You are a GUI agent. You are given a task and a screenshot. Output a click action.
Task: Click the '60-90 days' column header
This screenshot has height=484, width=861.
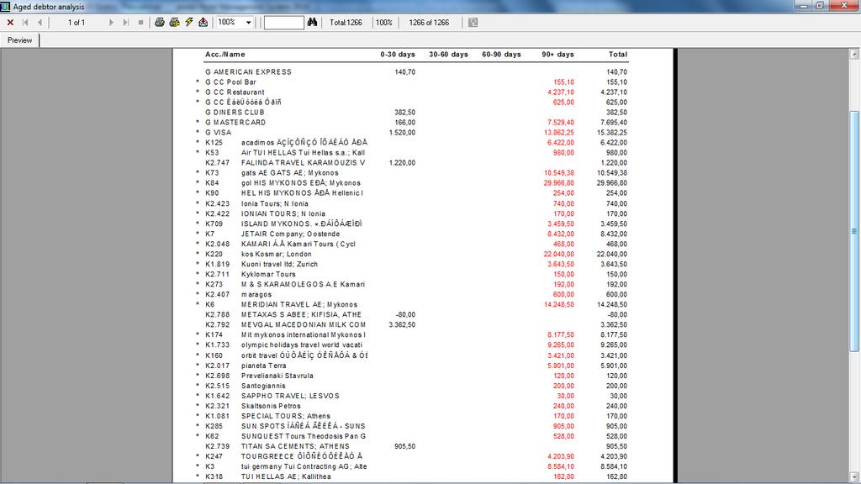point(501,55)
